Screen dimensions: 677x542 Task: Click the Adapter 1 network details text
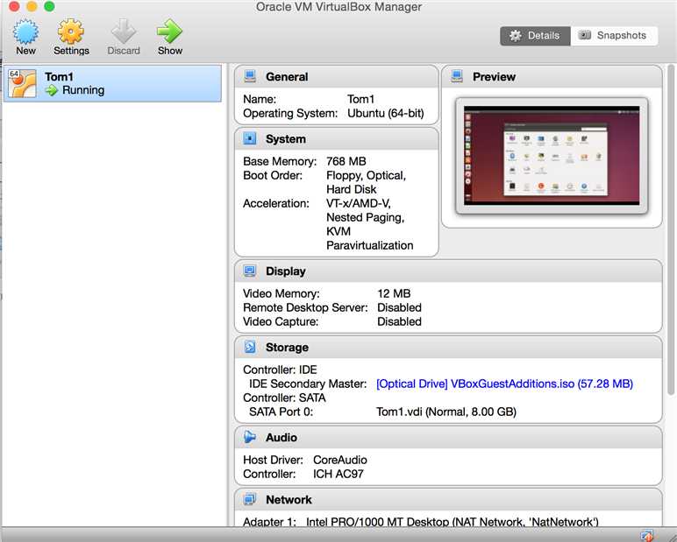(452, 522)
